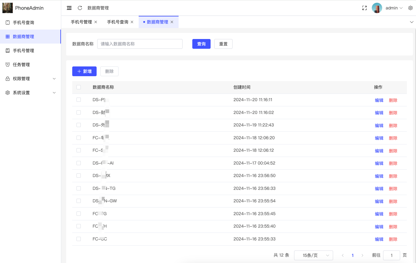416x263 pixels.
Task: Open 任务管理 in the sidebar
Action: click(30, 65)
